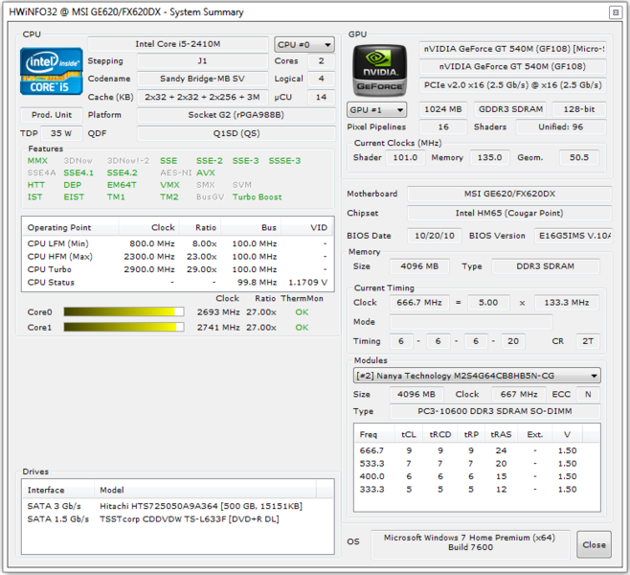Image resolution: width=630 pixels, height=575 pixels.
Task: Click the BIOS Date 10/20/10 field
Action: [435, 236]
